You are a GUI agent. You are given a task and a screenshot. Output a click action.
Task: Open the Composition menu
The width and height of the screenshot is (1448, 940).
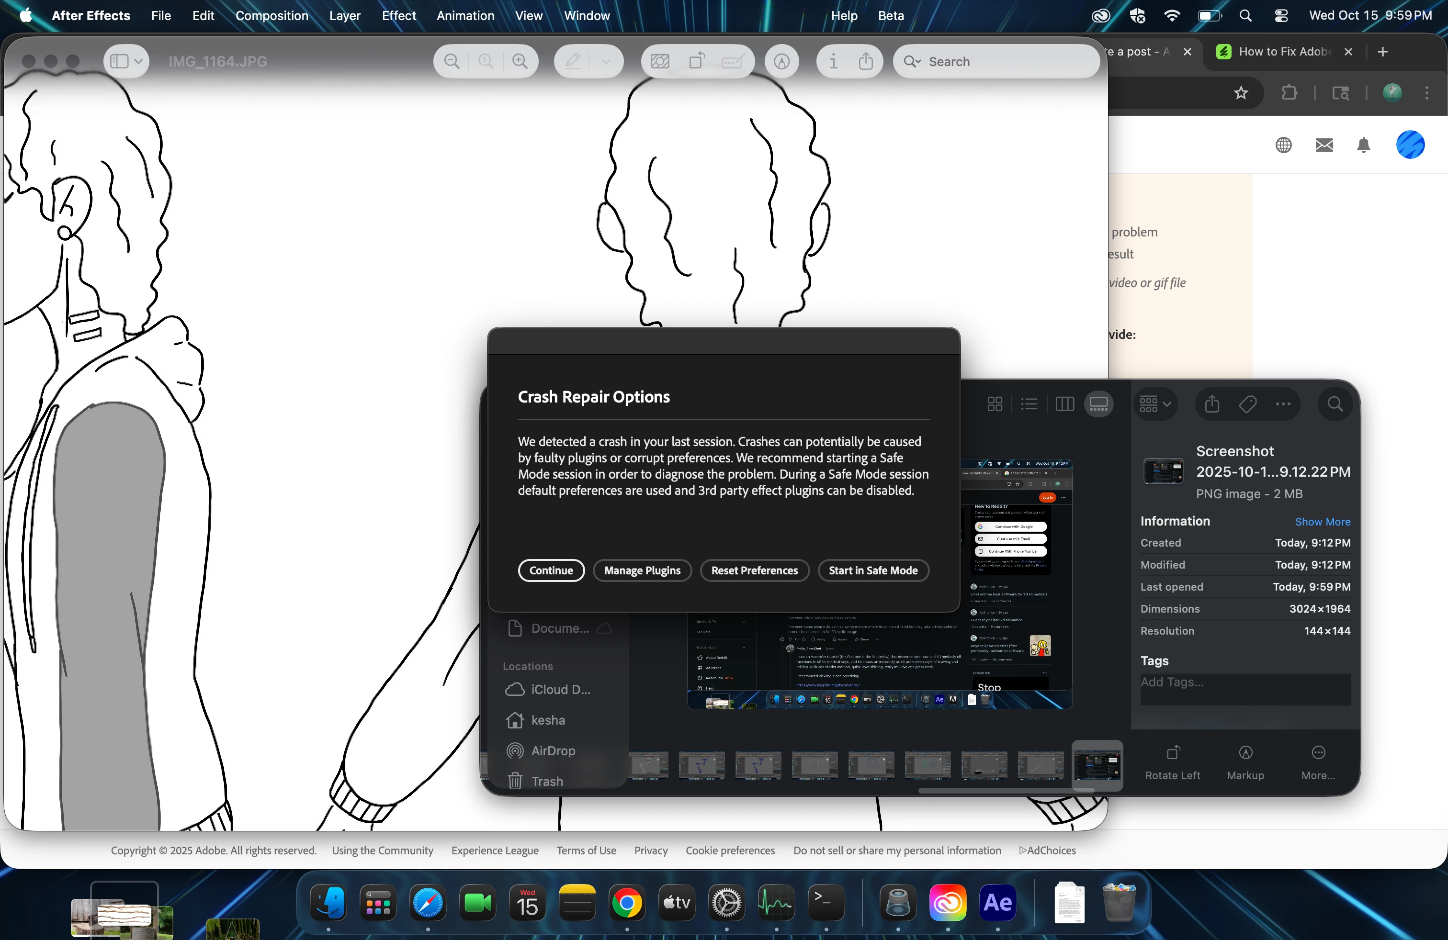[271, 16]
